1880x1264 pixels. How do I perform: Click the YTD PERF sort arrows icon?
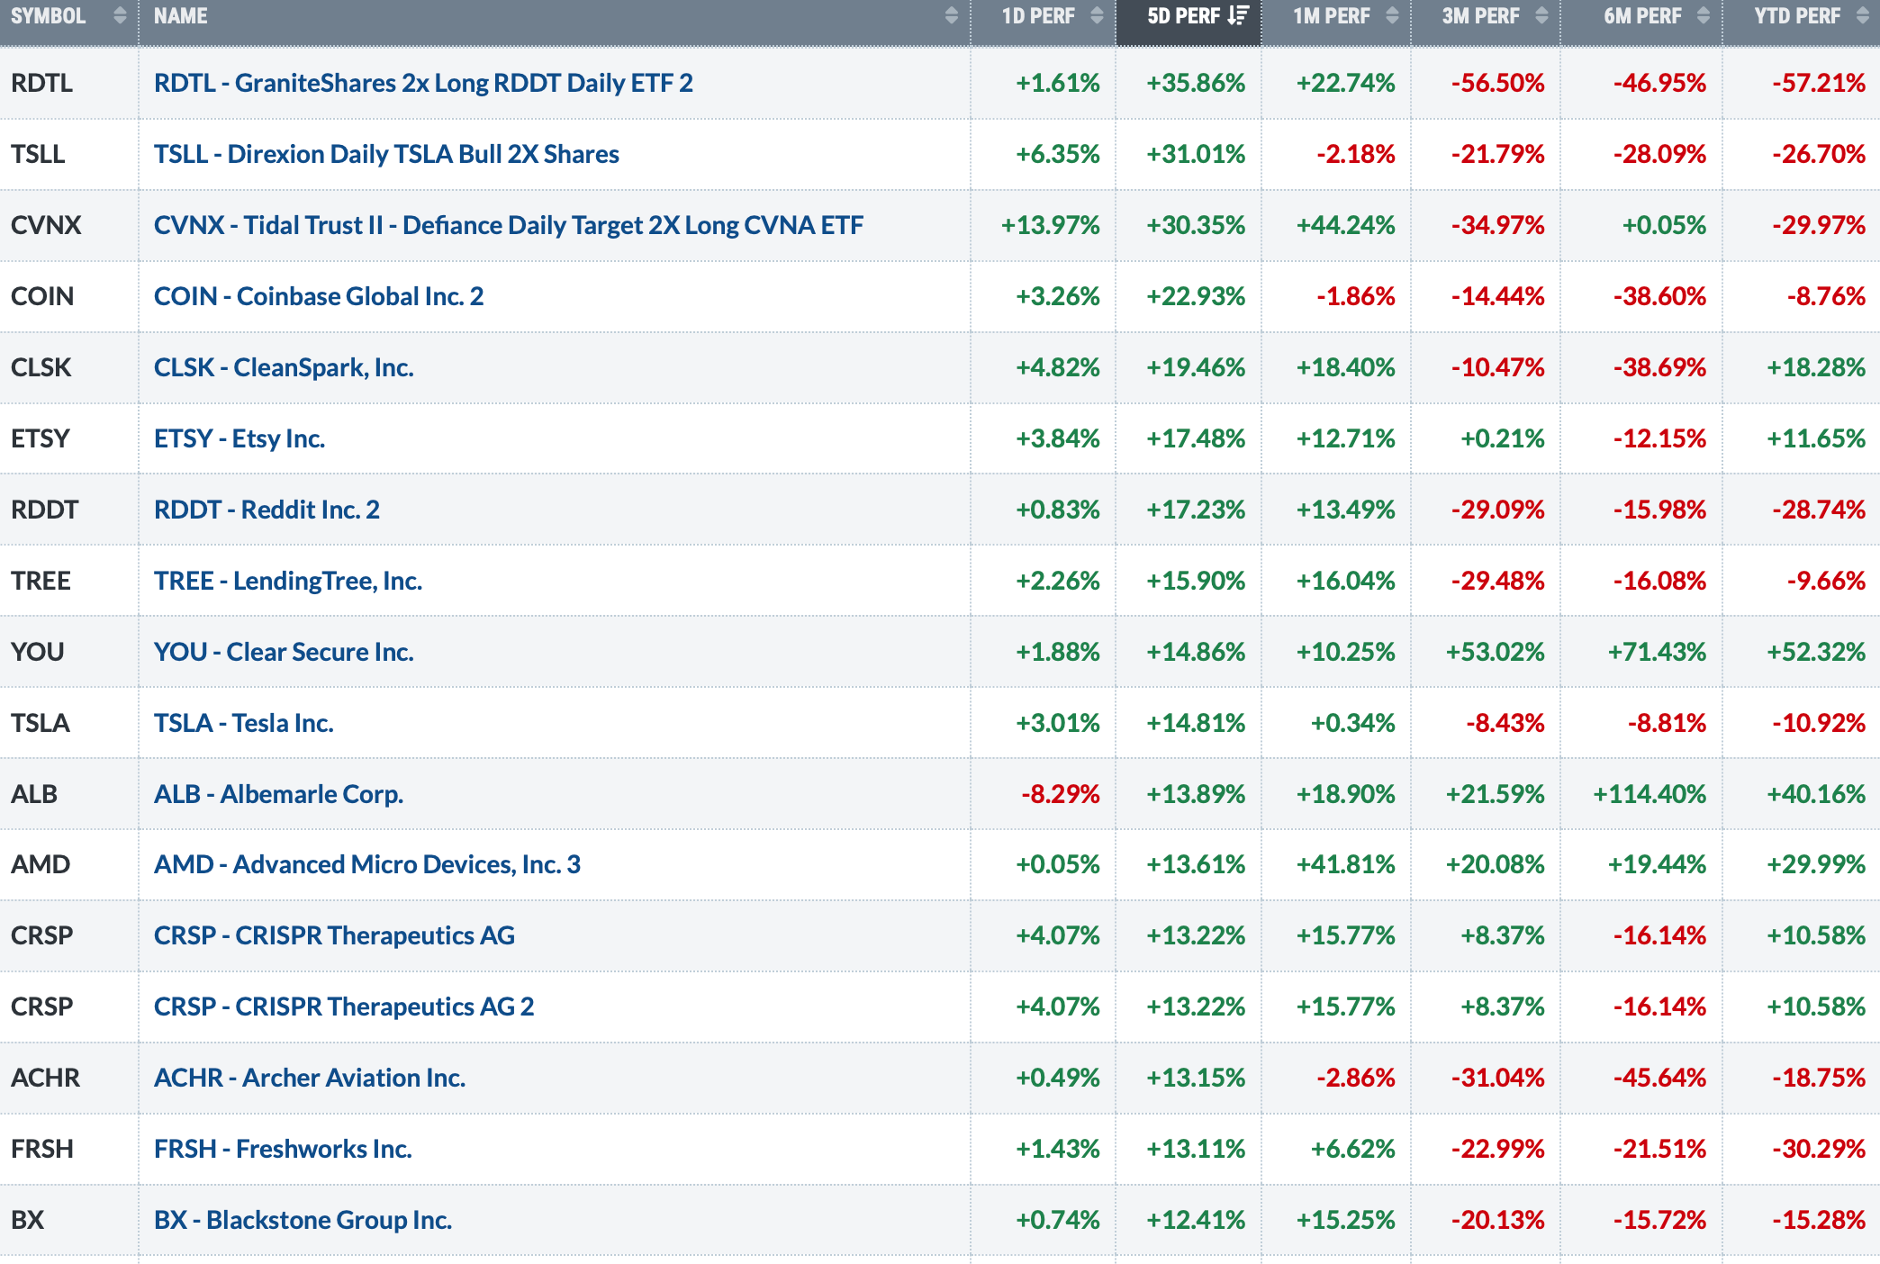tap(1863, 15)
